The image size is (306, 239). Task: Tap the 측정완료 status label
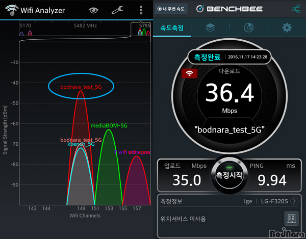point(207,57)
